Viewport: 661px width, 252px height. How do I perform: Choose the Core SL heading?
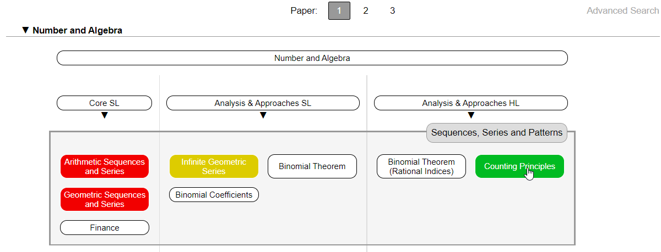click(x=104, y=103)
